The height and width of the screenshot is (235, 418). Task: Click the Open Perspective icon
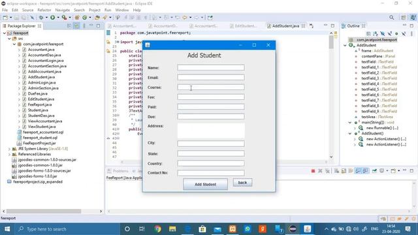click(404, 18)
